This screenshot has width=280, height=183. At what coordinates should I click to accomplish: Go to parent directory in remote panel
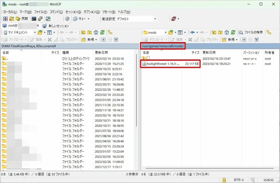tap(214, 32)
